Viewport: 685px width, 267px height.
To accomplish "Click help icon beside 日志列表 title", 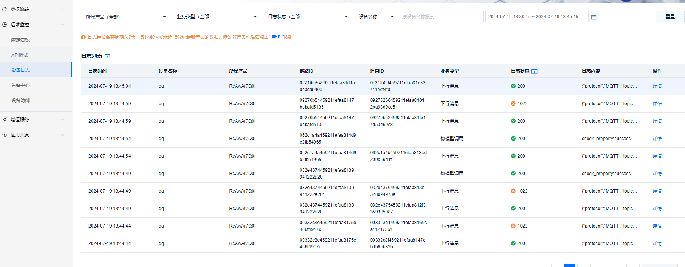I will pos(107,56).
